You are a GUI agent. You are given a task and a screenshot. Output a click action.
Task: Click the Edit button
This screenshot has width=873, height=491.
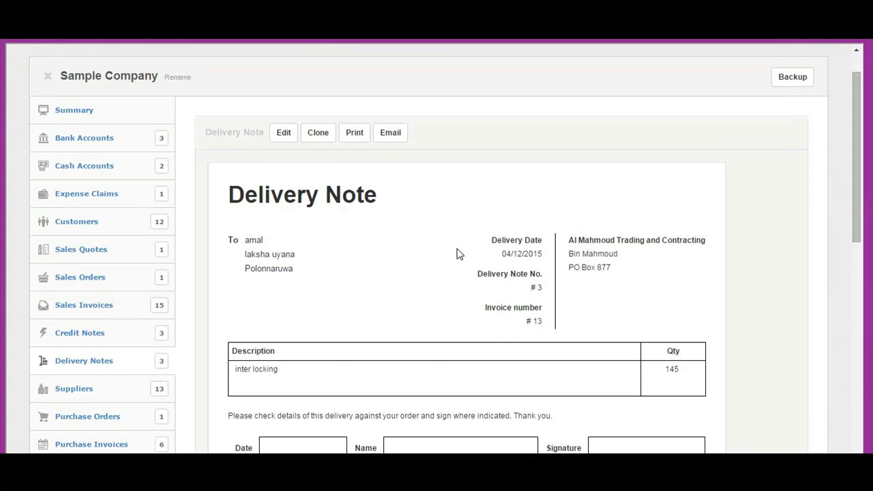tap(284, 132)
